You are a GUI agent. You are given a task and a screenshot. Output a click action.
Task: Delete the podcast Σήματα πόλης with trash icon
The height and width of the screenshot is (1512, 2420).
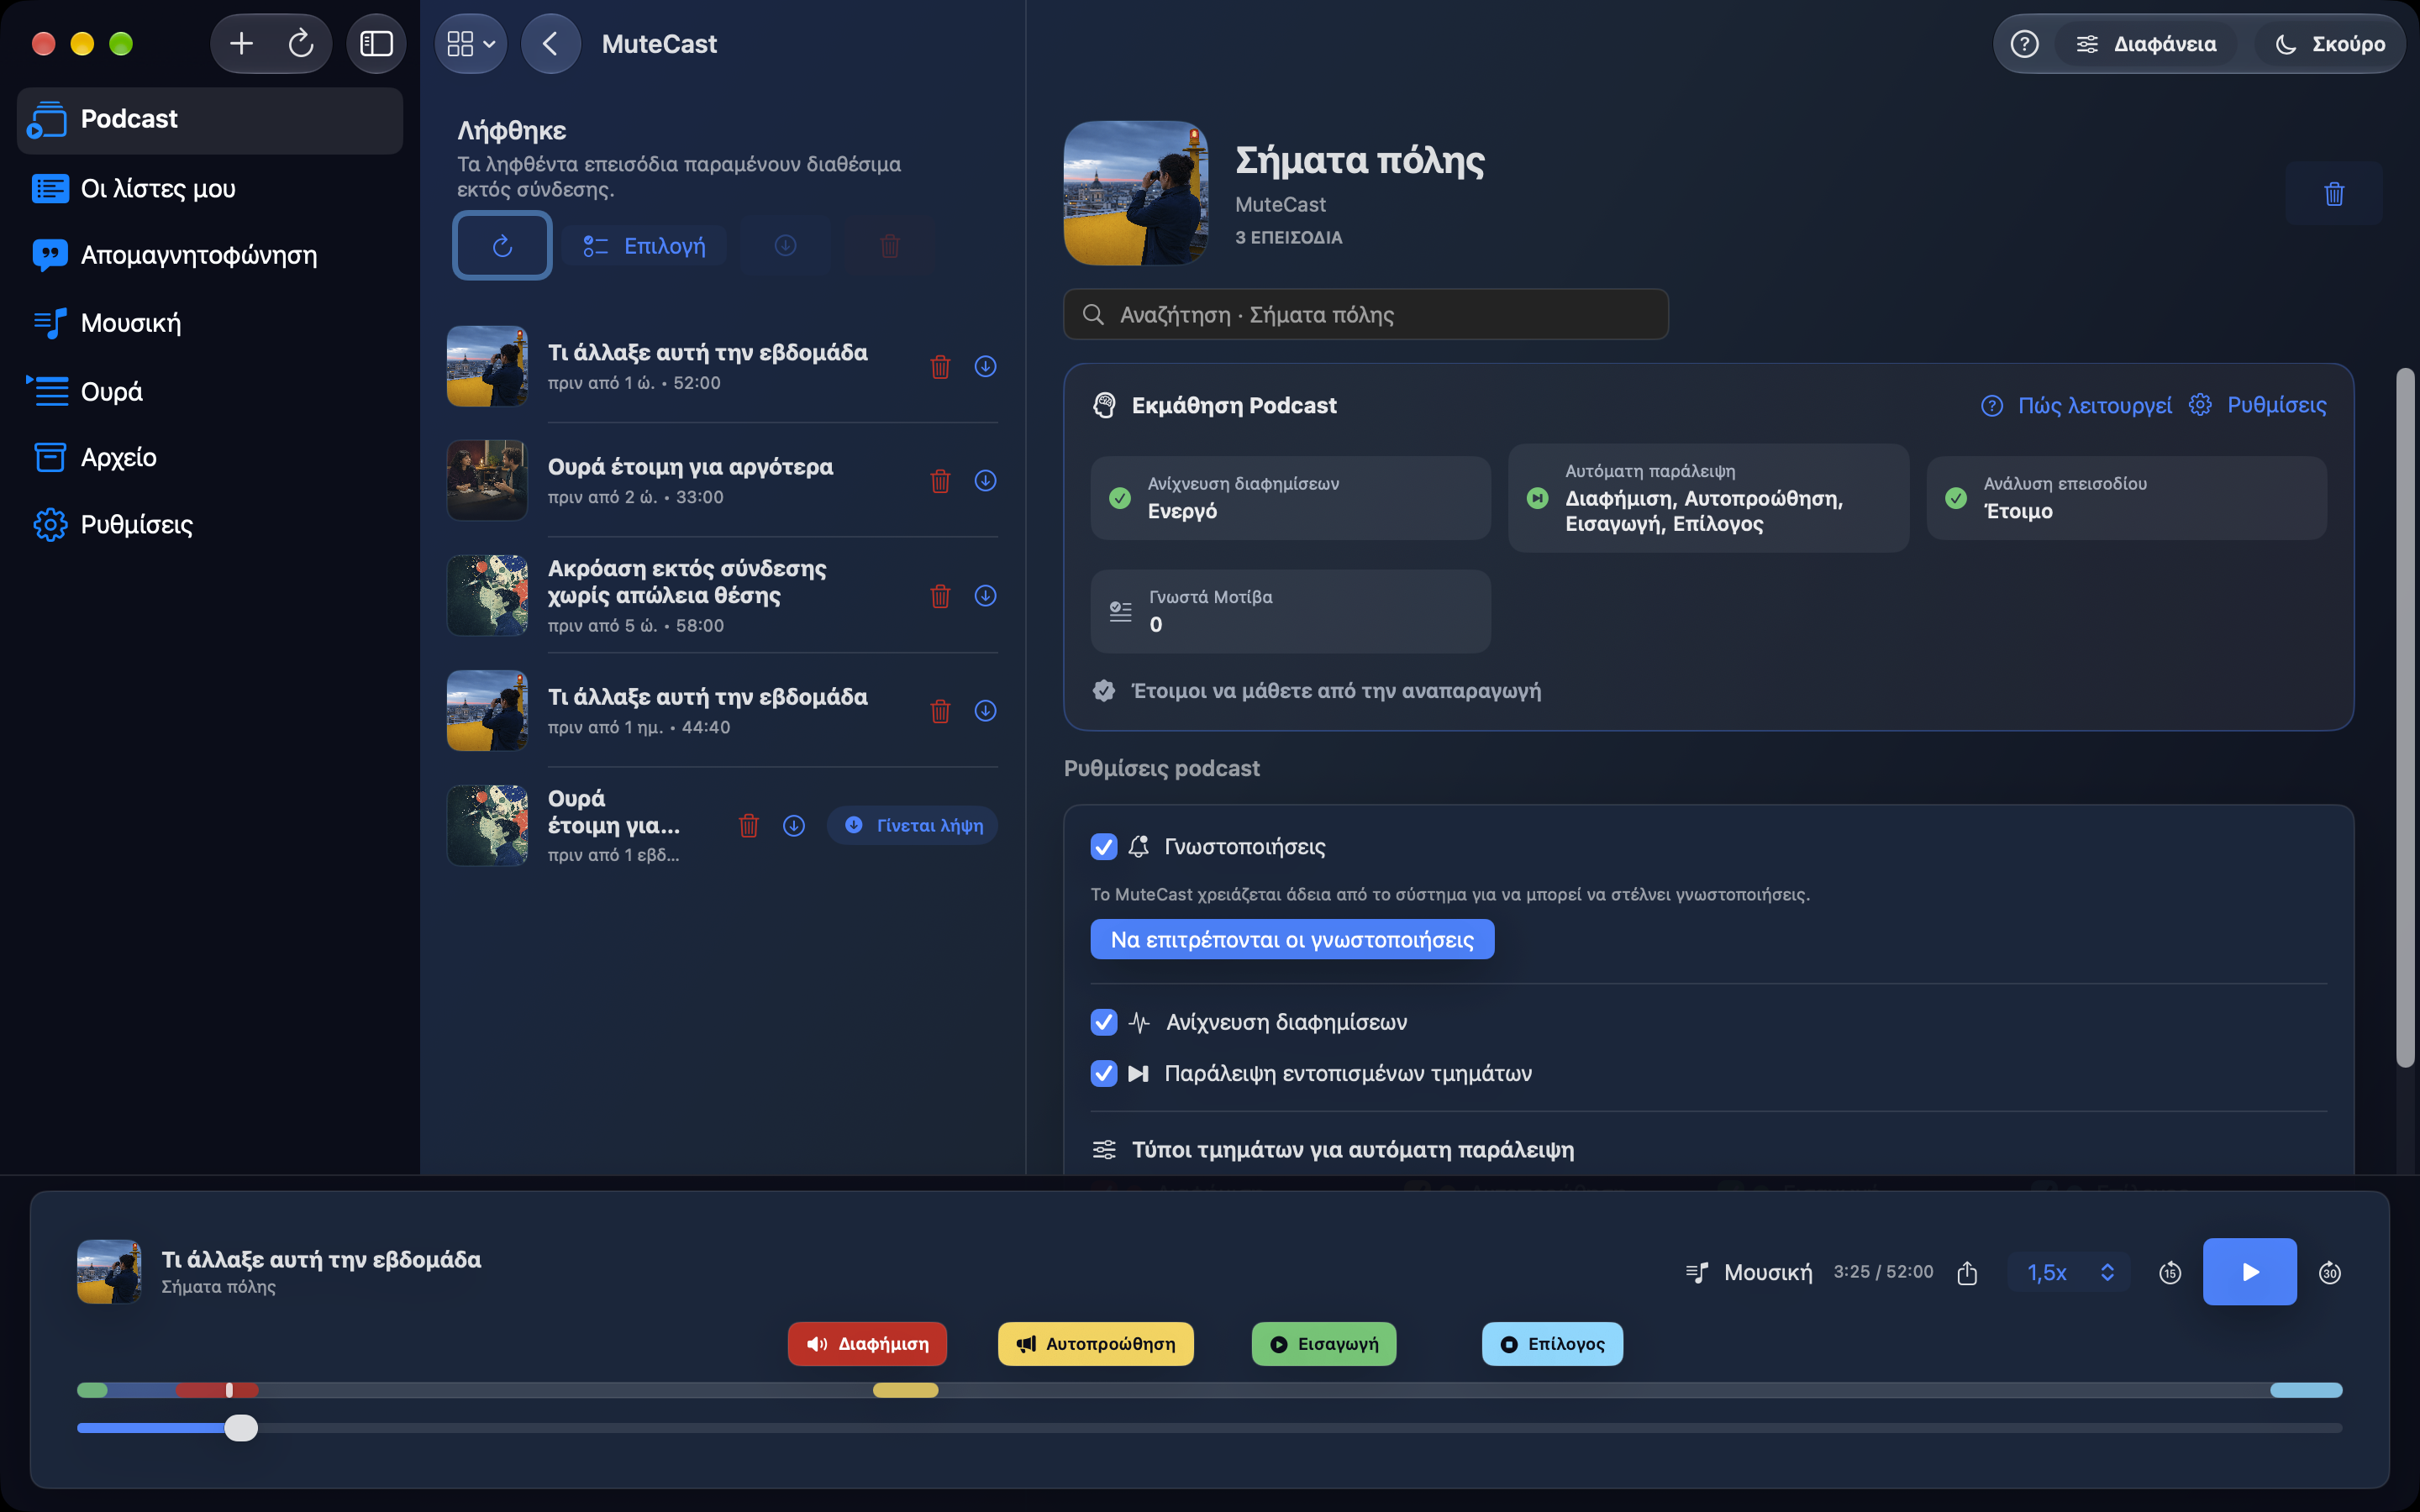pyautogui.click(x=2334, y=194)
